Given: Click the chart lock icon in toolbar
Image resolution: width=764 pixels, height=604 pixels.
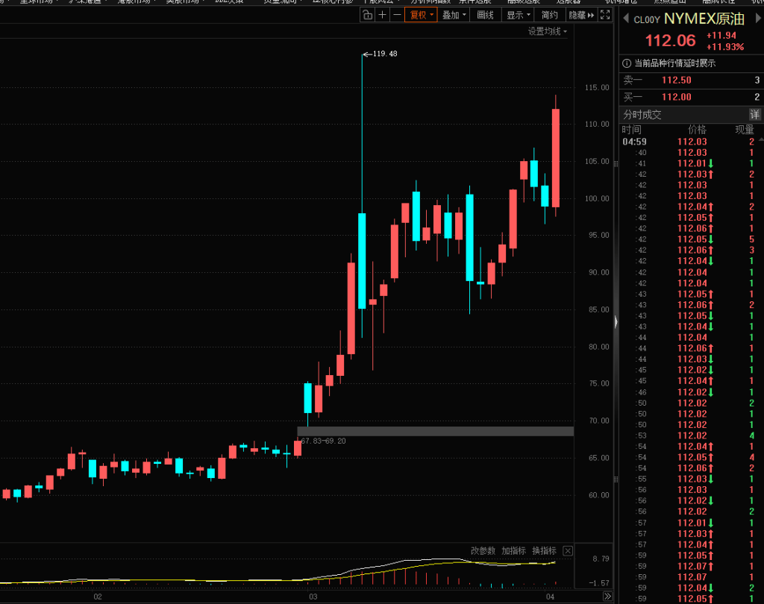Looking at the screenshot, I should pyautogui.click(x=367, y=15).
